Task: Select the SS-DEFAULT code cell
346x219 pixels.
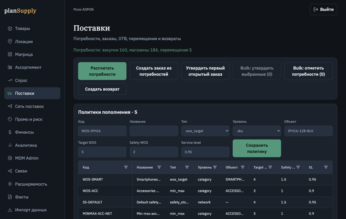Action: (105, 202)
